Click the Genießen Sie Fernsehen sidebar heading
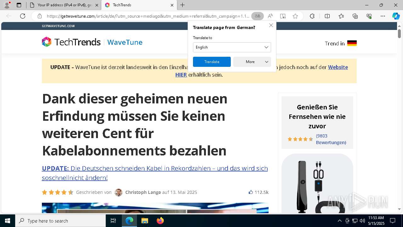 point(317,117)
